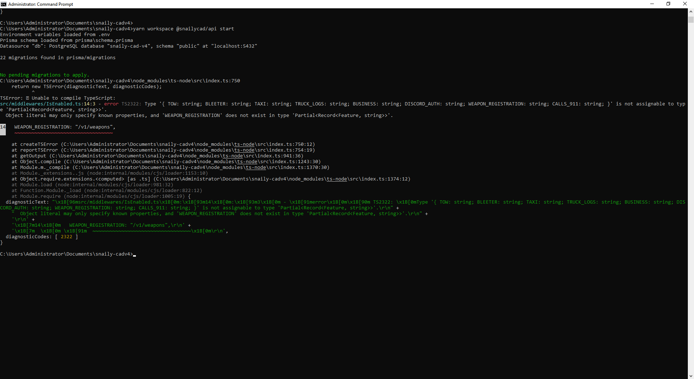Click 'at Object.compile' stack trace line
Viewport: 694px width, 379px height.
pyautogui.click(x=166, y=162)
